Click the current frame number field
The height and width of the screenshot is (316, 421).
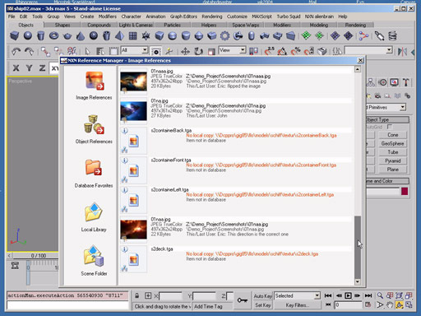coord(349,305)
